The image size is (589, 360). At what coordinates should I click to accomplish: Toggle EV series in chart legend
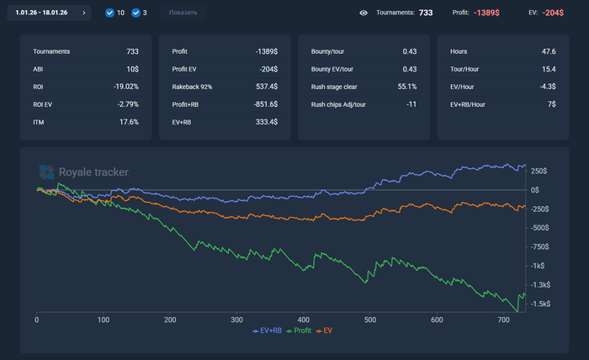pos(329,331)
